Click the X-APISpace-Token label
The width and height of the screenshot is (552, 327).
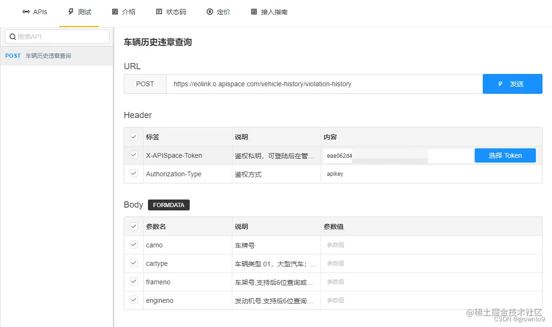pyautogui.click(x=174, y=155)
